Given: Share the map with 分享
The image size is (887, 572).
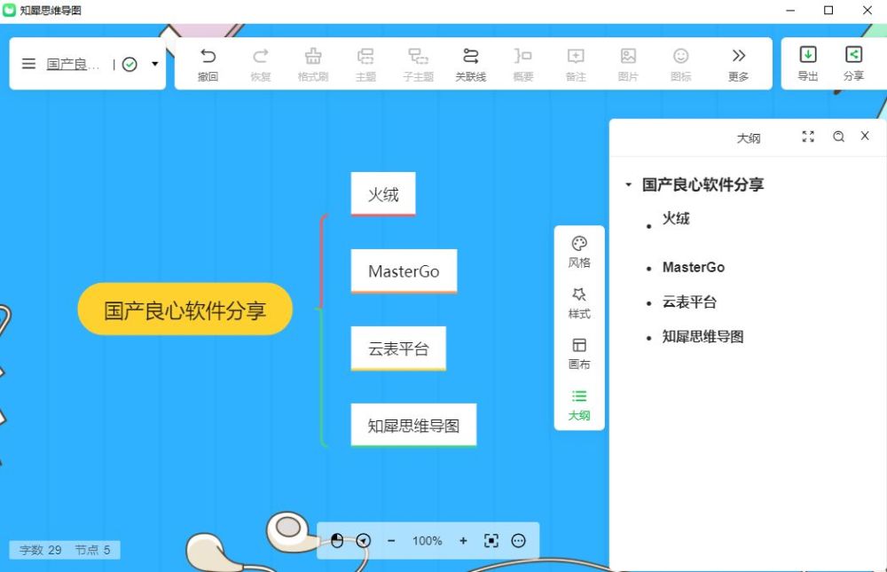Looking at the screenshot, I should (853, 64).
